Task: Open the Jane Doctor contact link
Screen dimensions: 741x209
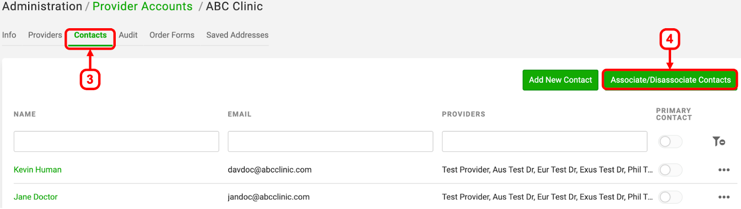Action: 36,197
